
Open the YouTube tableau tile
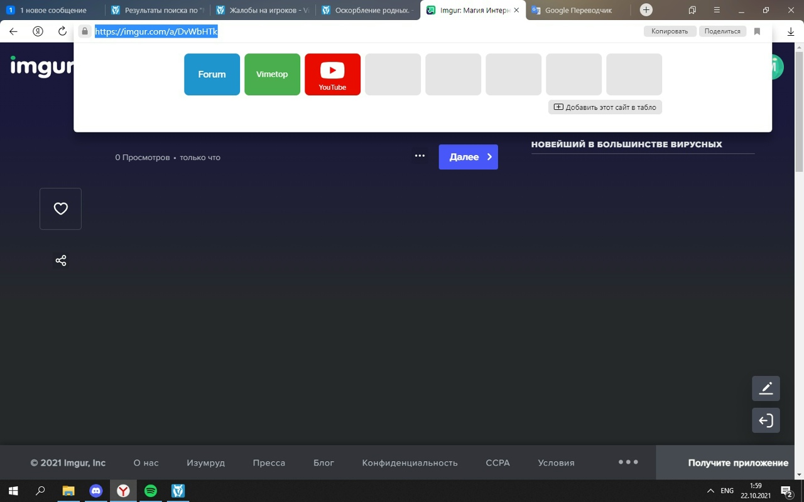point(332,74)
